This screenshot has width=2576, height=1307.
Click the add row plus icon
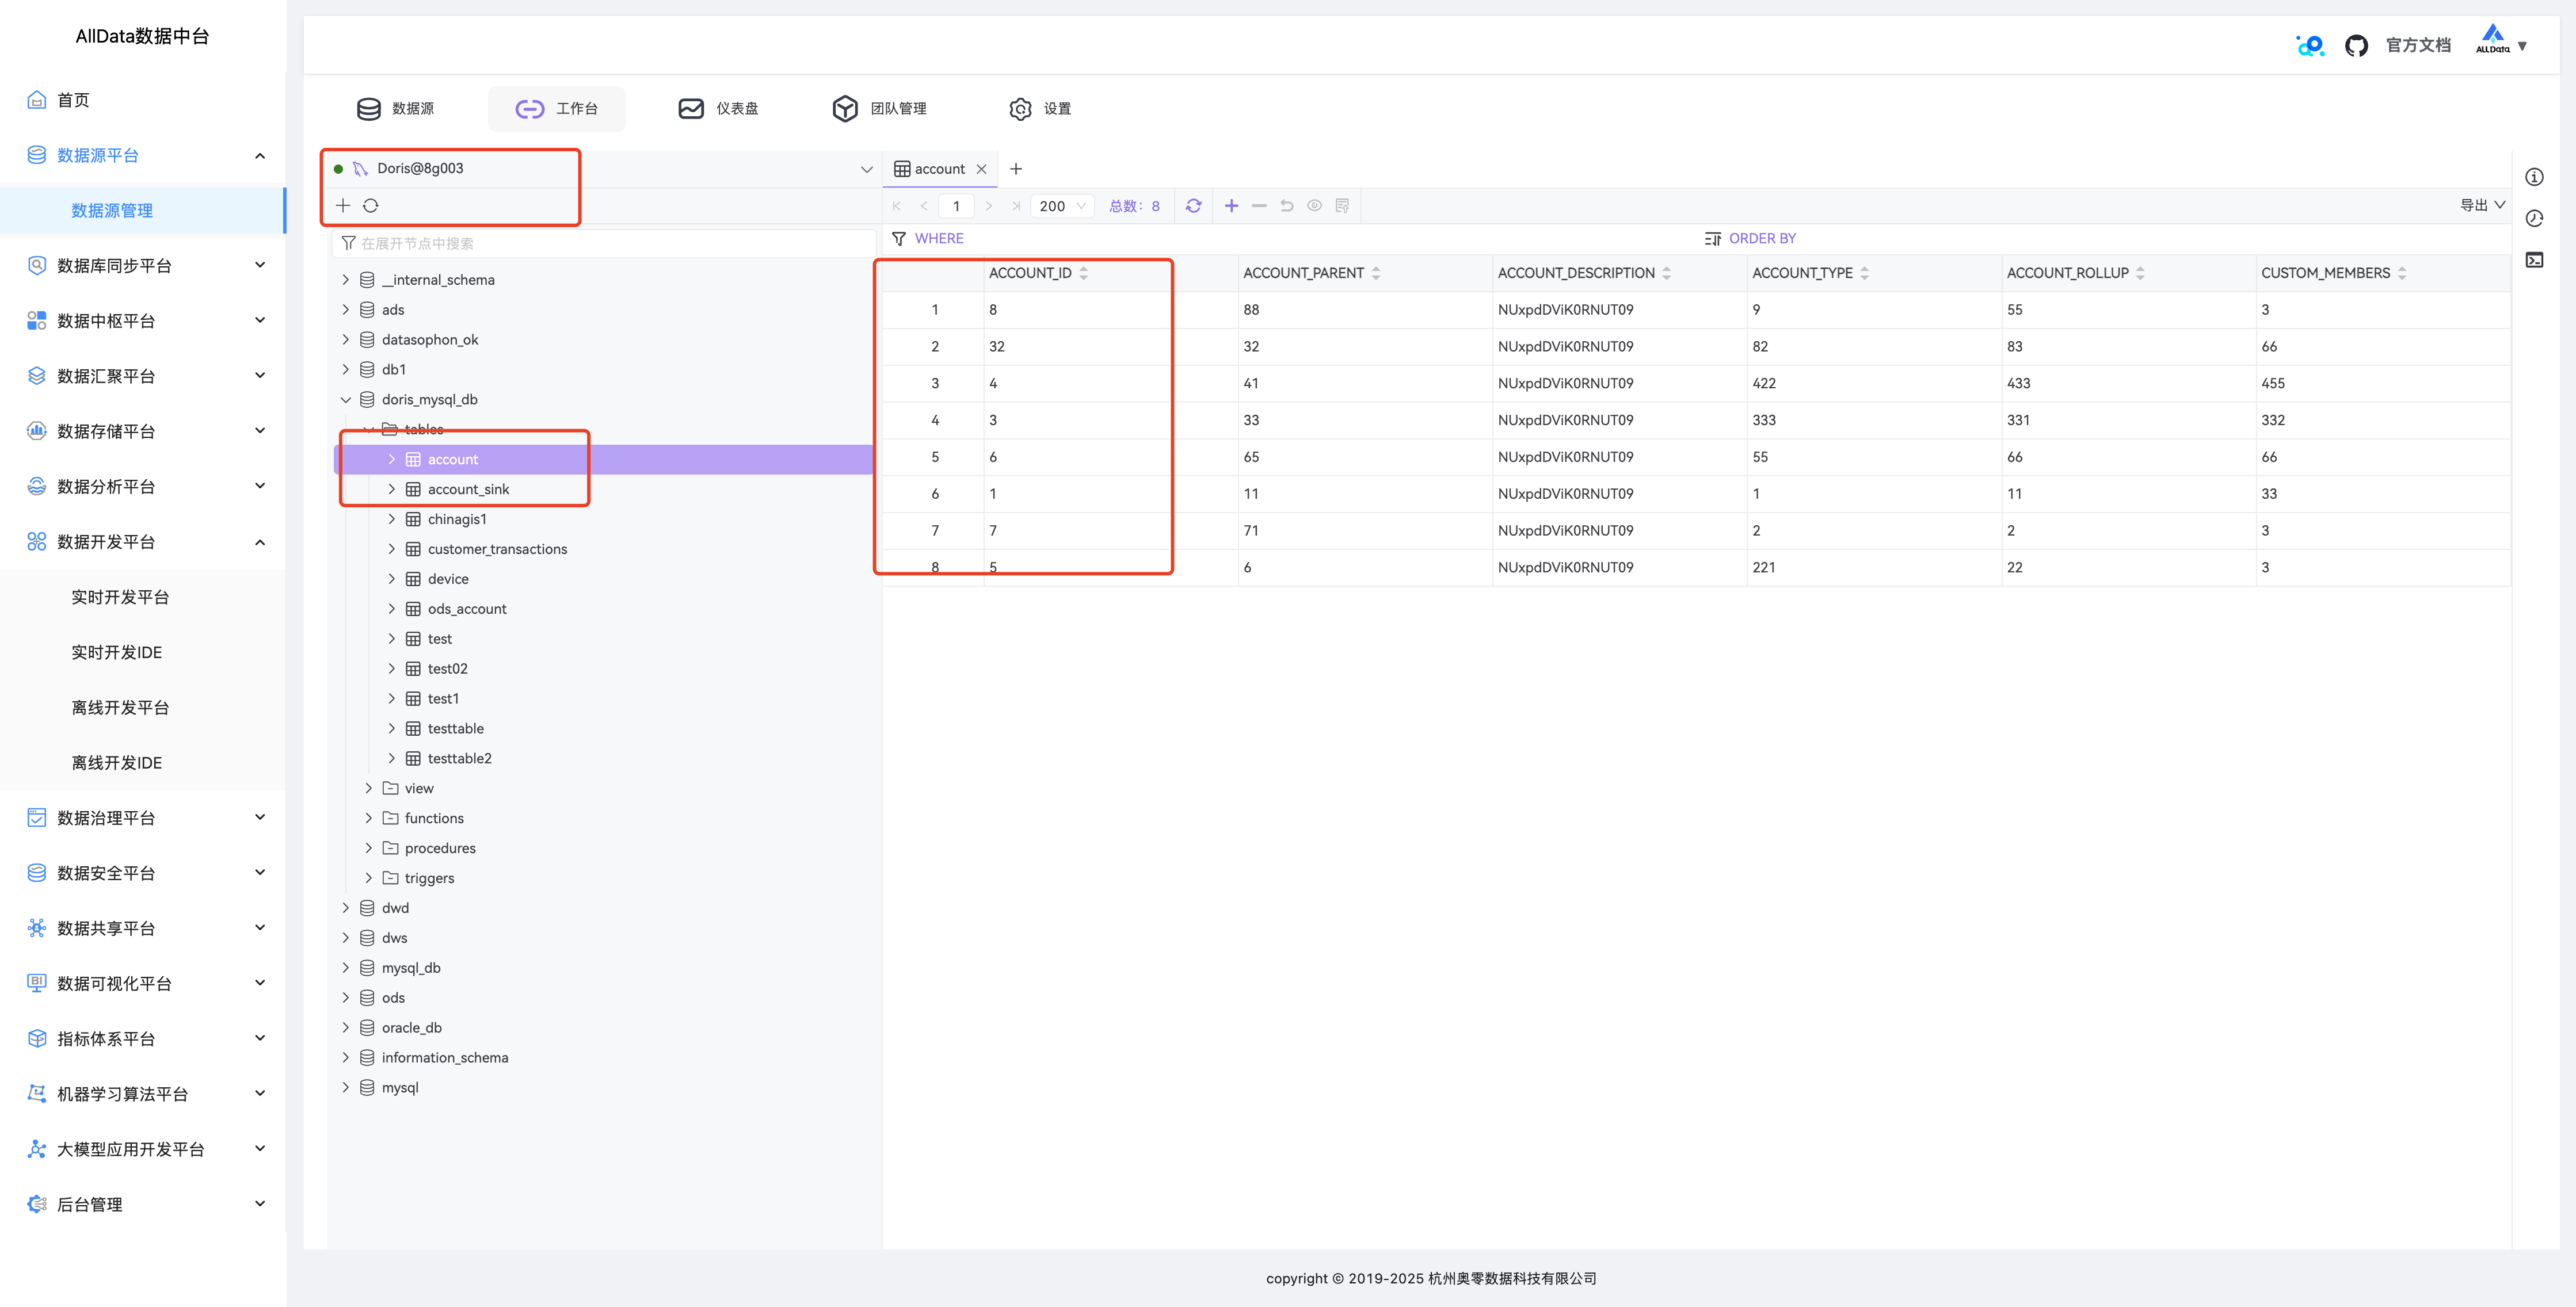click(1231, 206)
